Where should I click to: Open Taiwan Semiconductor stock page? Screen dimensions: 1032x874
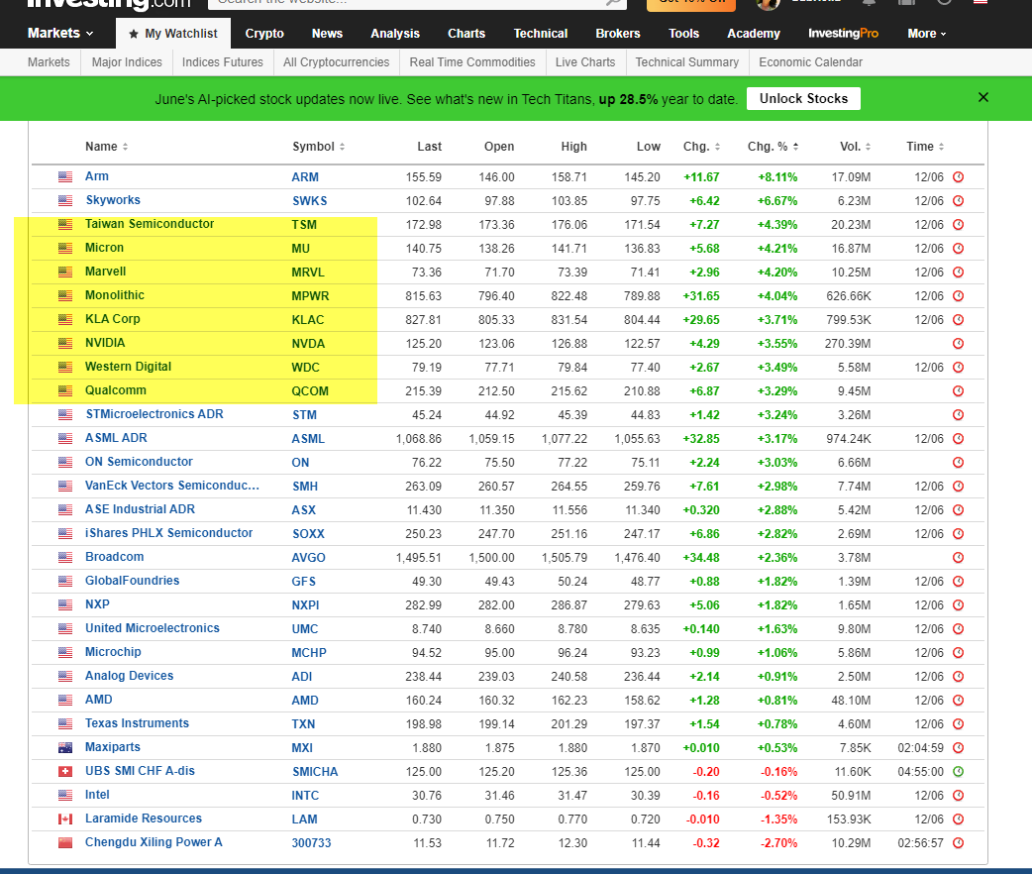click(x=150, y=224)
